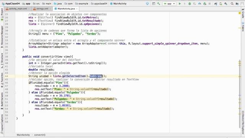Click the yellow inspection indicator square
This screenshot has height=138, width=245.
pyautogui.click(x=240, y=13)
